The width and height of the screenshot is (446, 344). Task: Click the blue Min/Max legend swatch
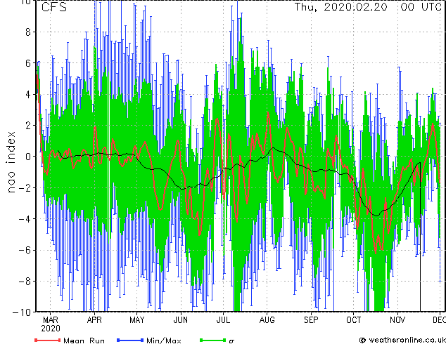tap(130, 340)
